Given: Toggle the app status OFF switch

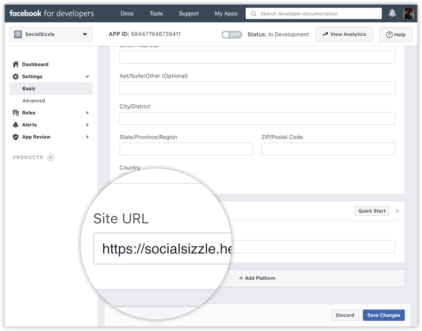Looking at the screenshot, I should coord(232,34).
